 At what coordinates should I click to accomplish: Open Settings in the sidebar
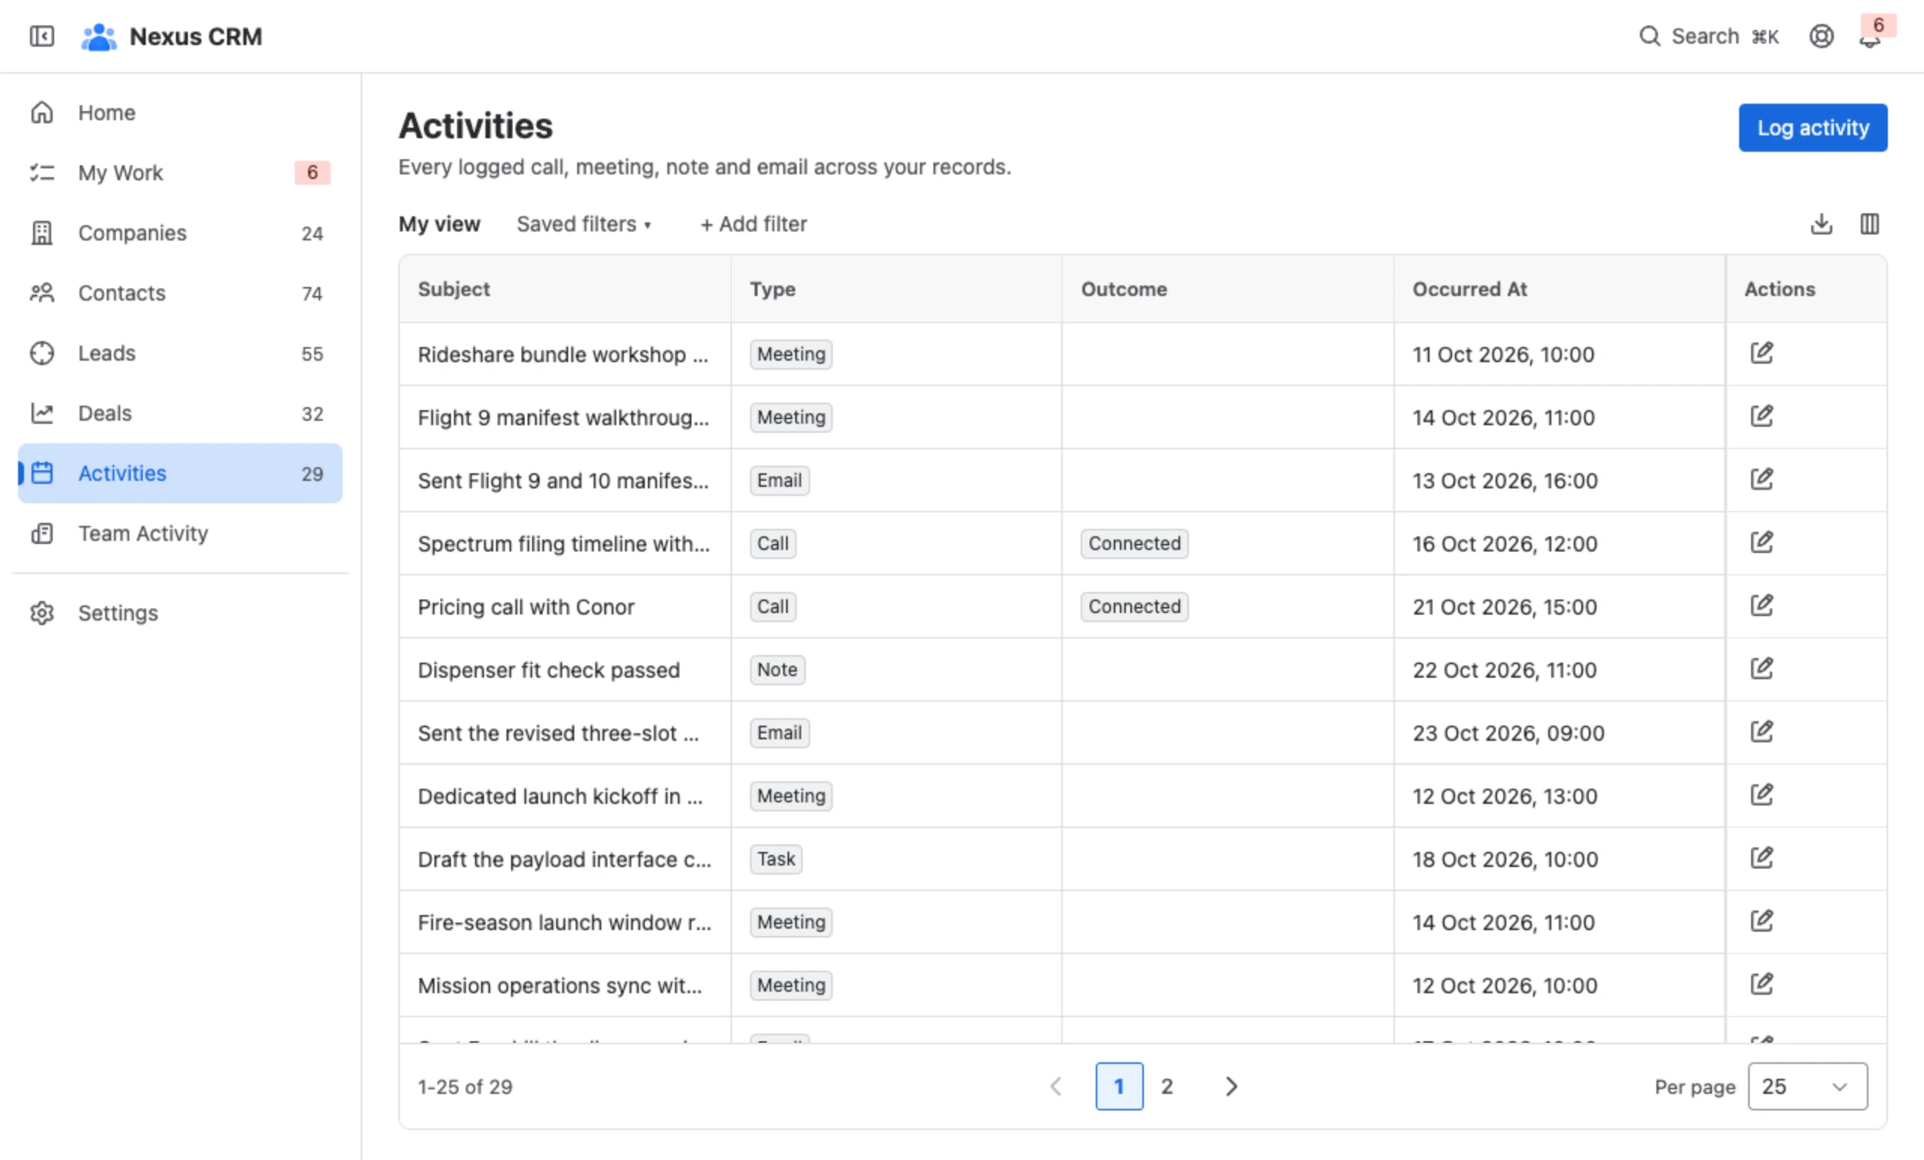(180, 613)
